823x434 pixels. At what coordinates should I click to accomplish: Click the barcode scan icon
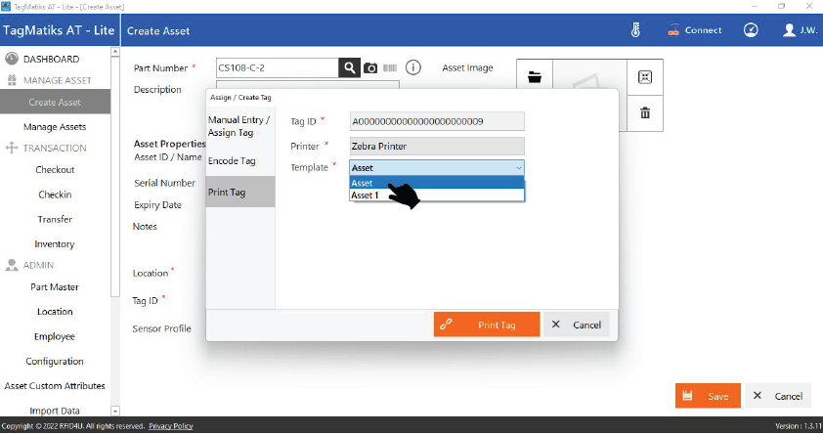(390, 68)
